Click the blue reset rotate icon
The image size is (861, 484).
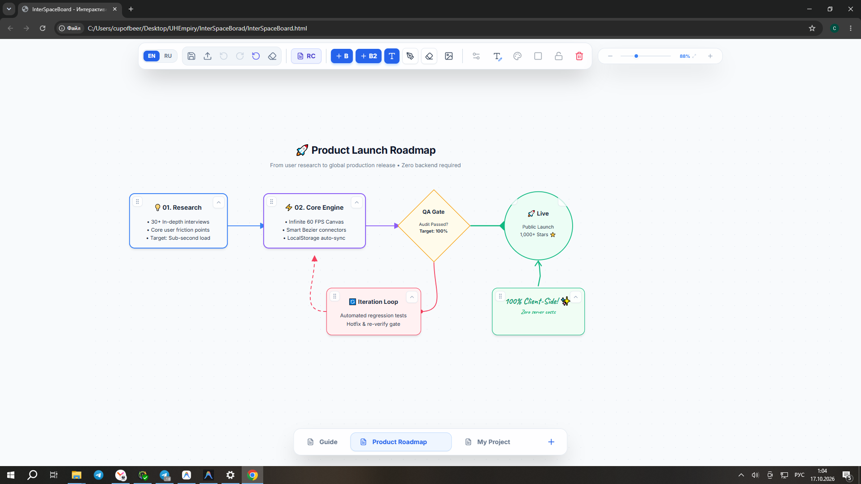click(x=256, y=56)
